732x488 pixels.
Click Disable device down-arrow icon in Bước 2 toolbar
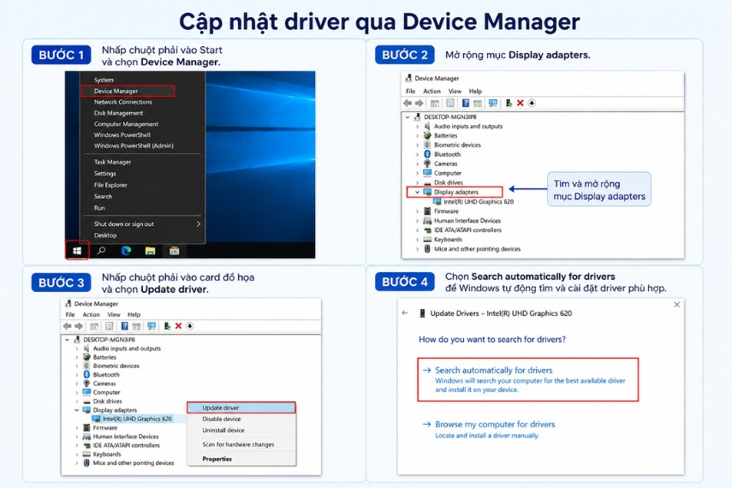click(x=532, y=104)
